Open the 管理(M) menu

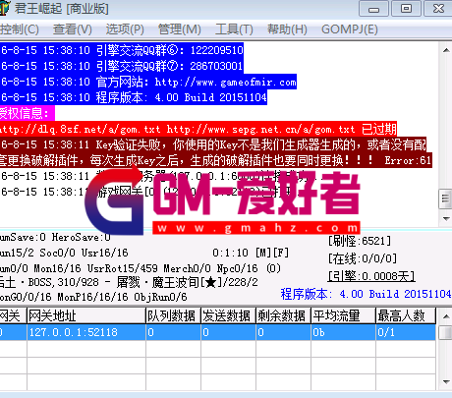click(x=179, y=29)
